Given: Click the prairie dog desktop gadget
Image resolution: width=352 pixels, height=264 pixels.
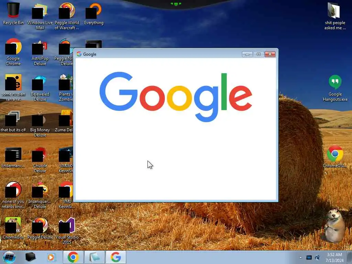Looking at the screenshot, I should click(334, 225).
